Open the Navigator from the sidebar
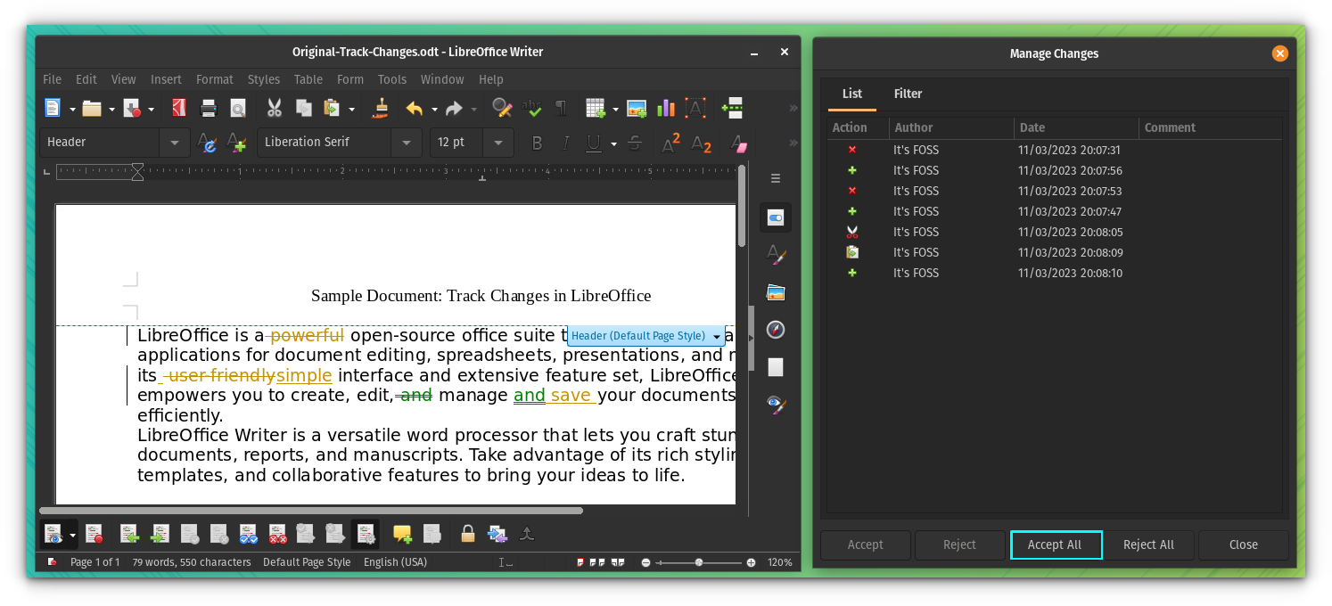This screenshot has width=1332, height=606. (x=775, y=330)
